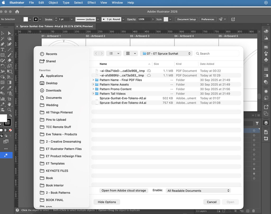Image resolution: width=271 pixels, height=214 pixels.
Task: Open the Effect menu
Action: (x=91, y=3)
